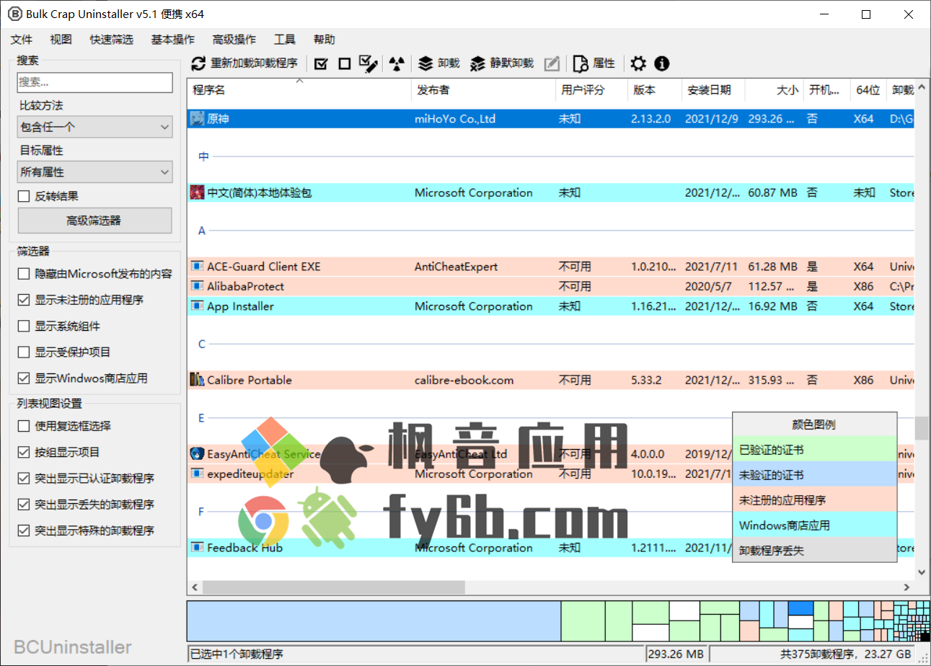Enable 使用复选框选择 option
The height and width of the screenshot is (666, 931).
pyautogui.click(x=24, y=426)
